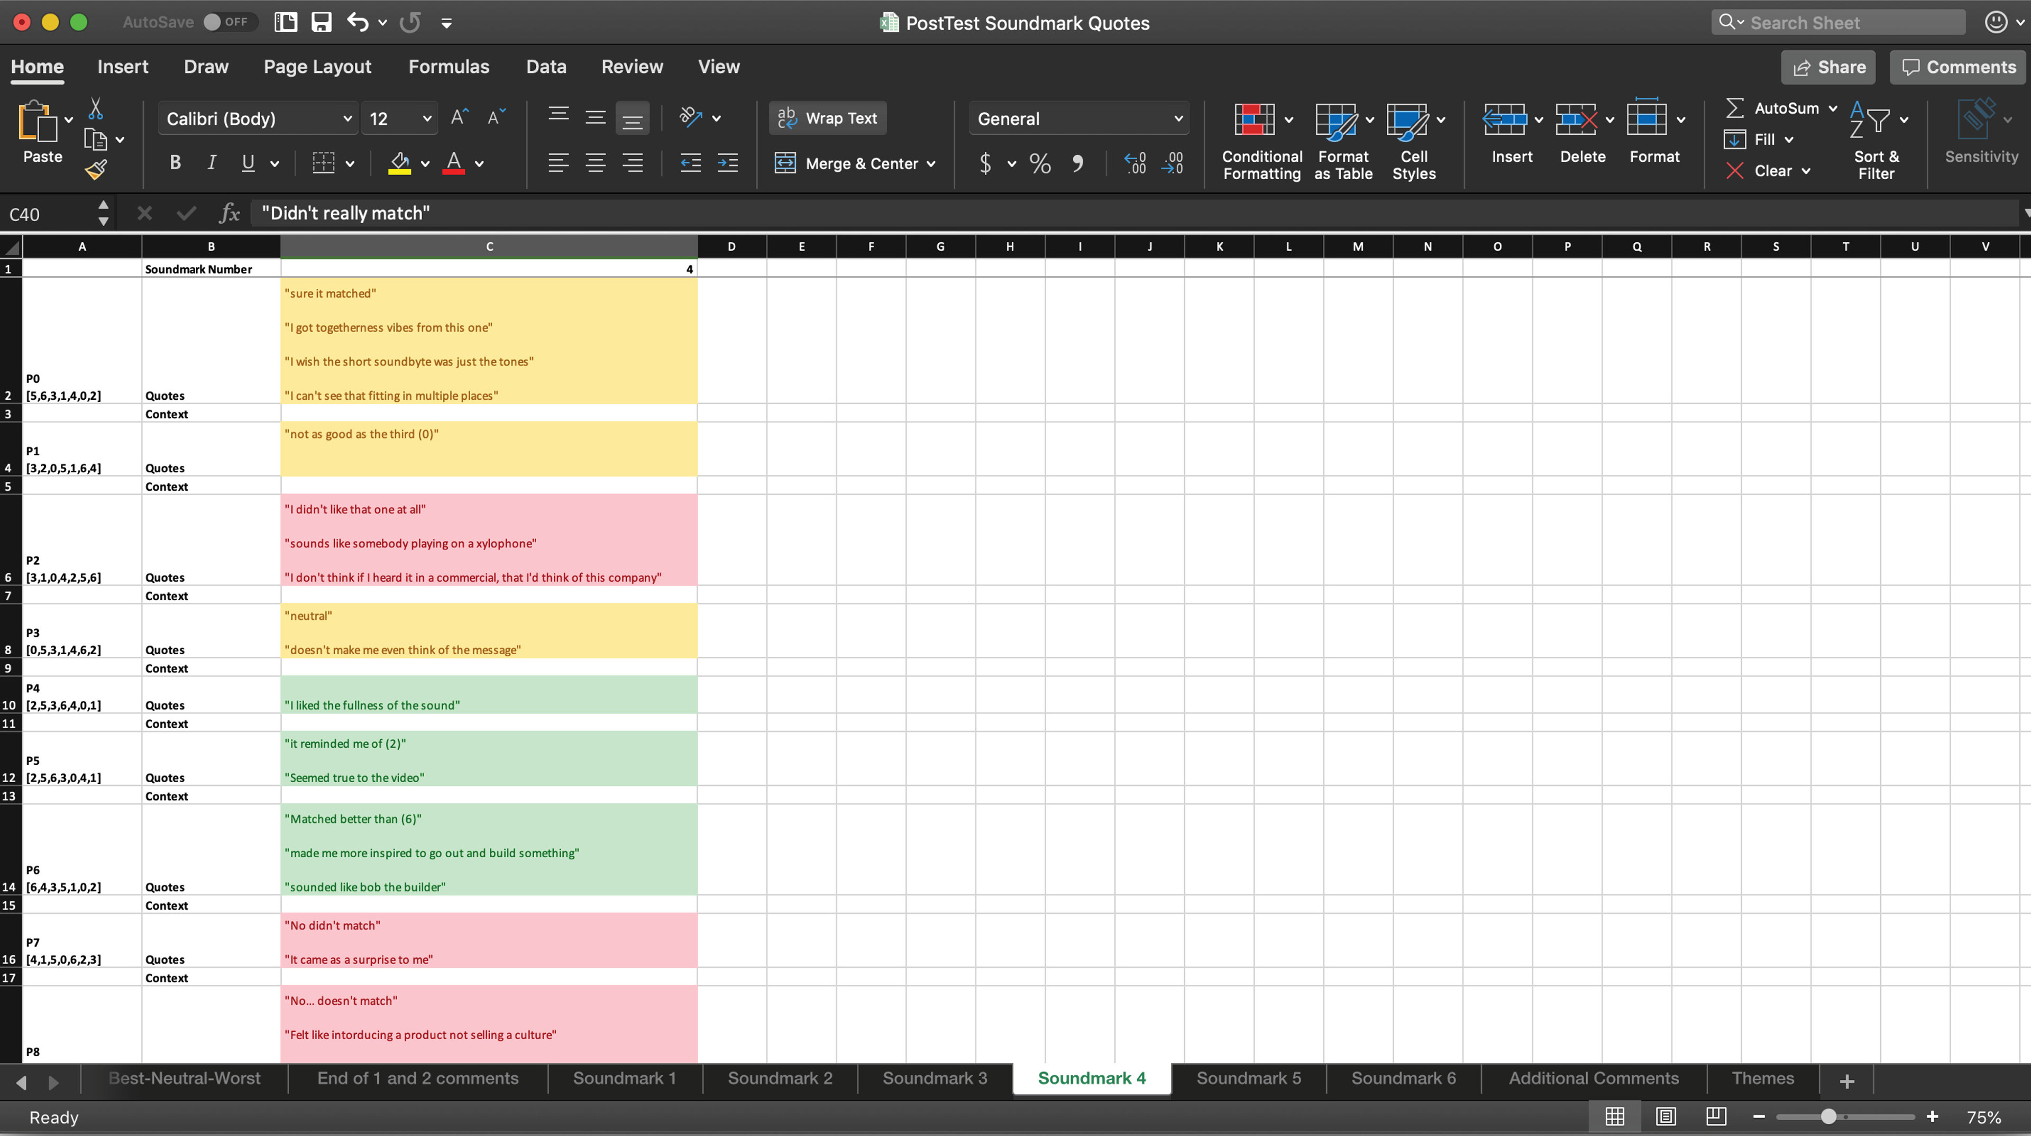Click the Format Painter brush icon
The height and width of the screenshot is (1136, 2031).
pyautogui.click(x=96, y=169)
